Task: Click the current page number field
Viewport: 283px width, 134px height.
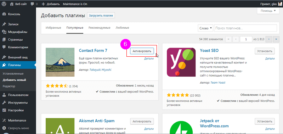Action: (x=246, y=39)
